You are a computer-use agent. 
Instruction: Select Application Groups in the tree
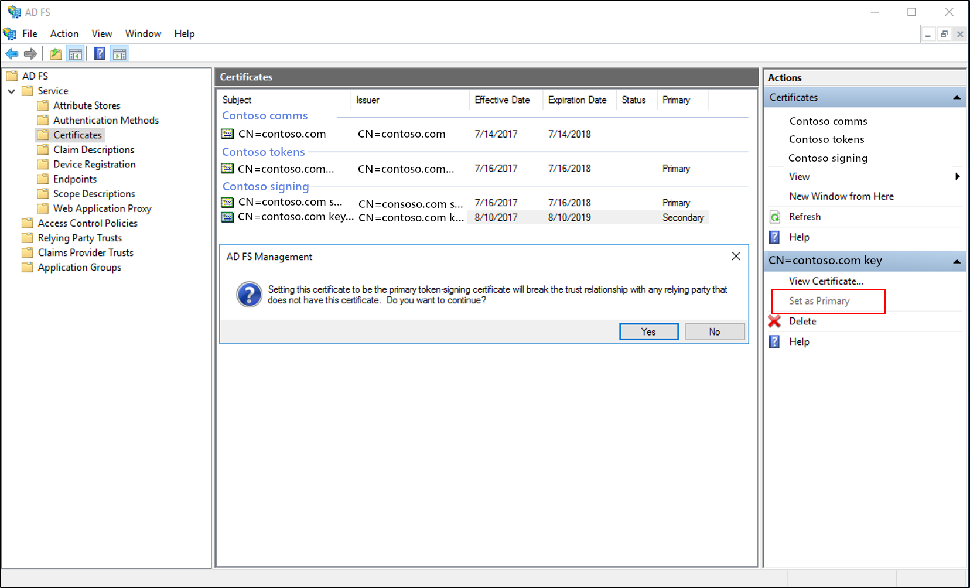tap(80, 267)
